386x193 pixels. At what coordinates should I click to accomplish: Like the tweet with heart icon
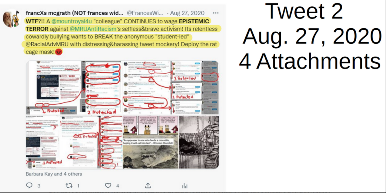[x=108, y=185]
